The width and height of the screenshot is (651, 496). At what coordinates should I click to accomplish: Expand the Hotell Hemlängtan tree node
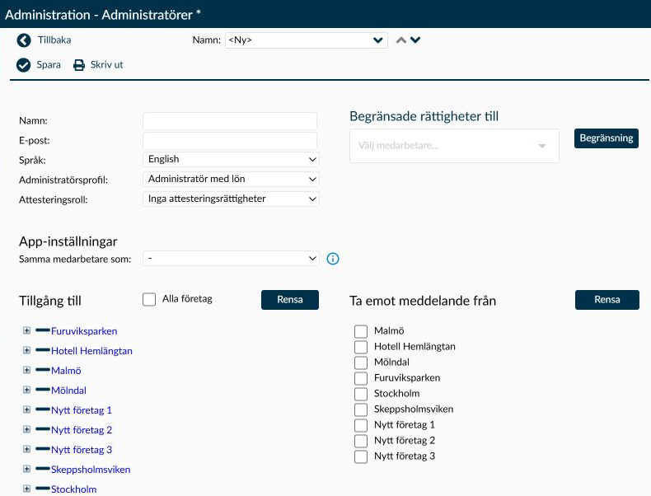(26, 350)
